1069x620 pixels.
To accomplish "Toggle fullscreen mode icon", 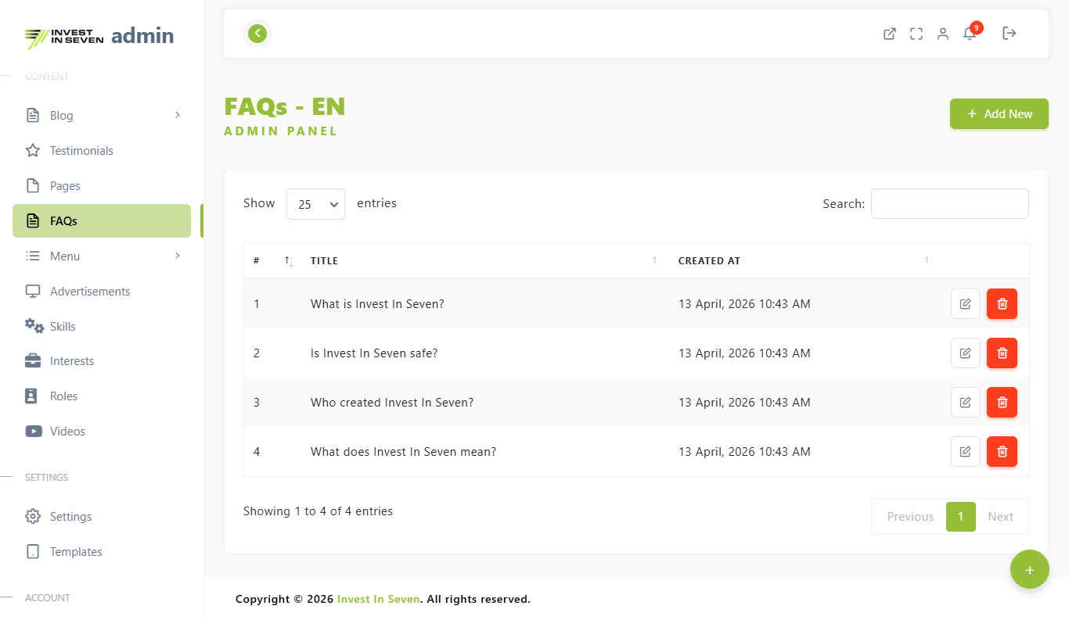I will [916, 34].
